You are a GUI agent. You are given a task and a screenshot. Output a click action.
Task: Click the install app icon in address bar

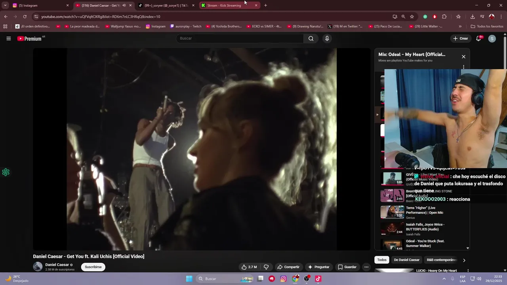pyautogui.click(x=395, y=17)
